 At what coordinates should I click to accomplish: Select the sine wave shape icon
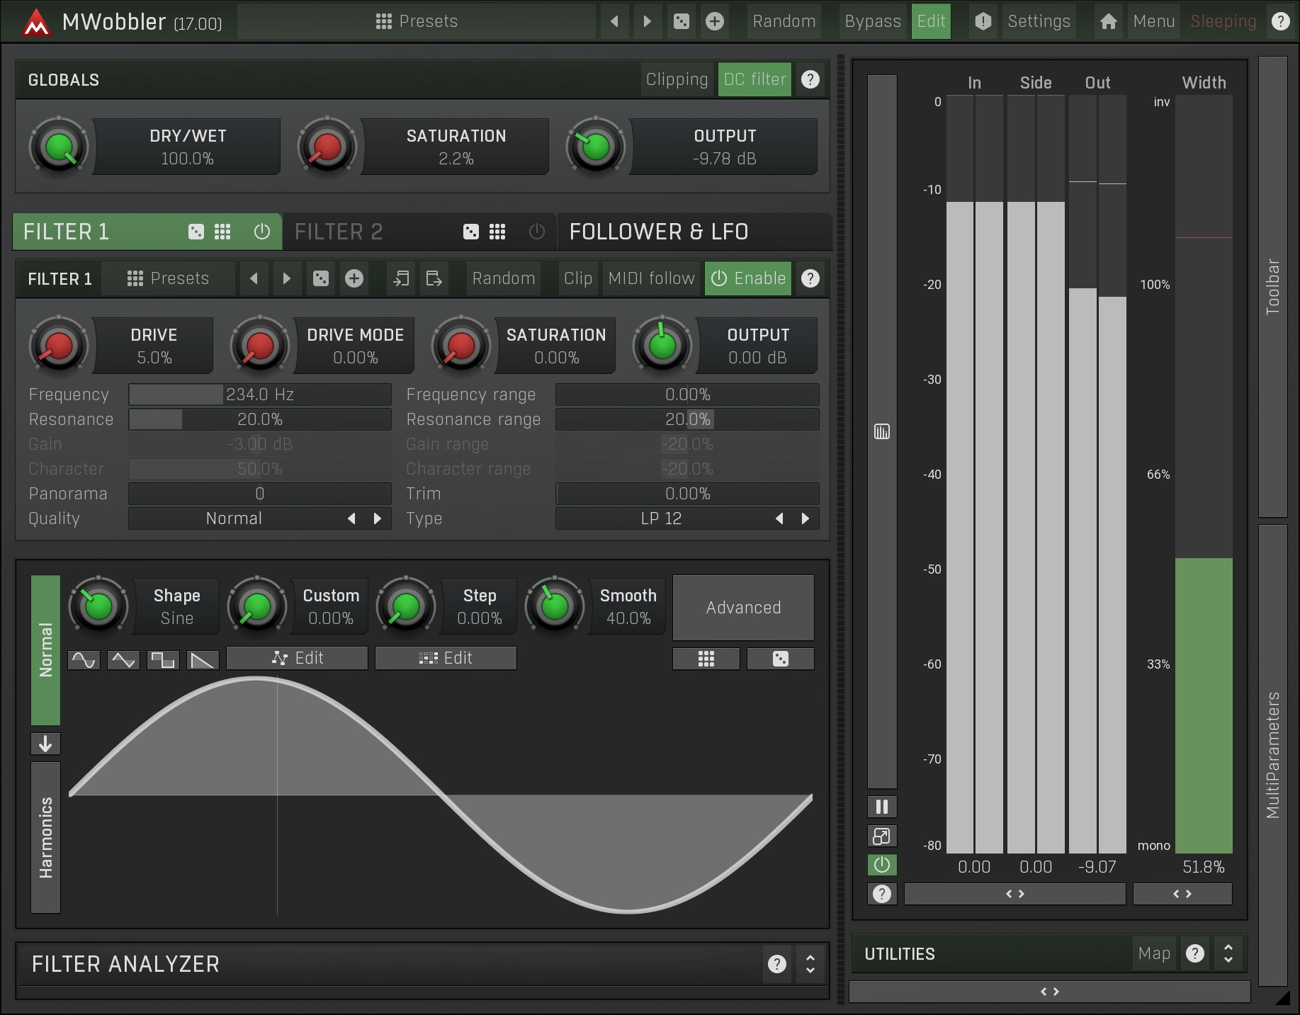(x=84, y=660)
